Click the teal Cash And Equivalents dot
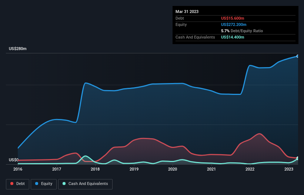 (x=64, y=184)
